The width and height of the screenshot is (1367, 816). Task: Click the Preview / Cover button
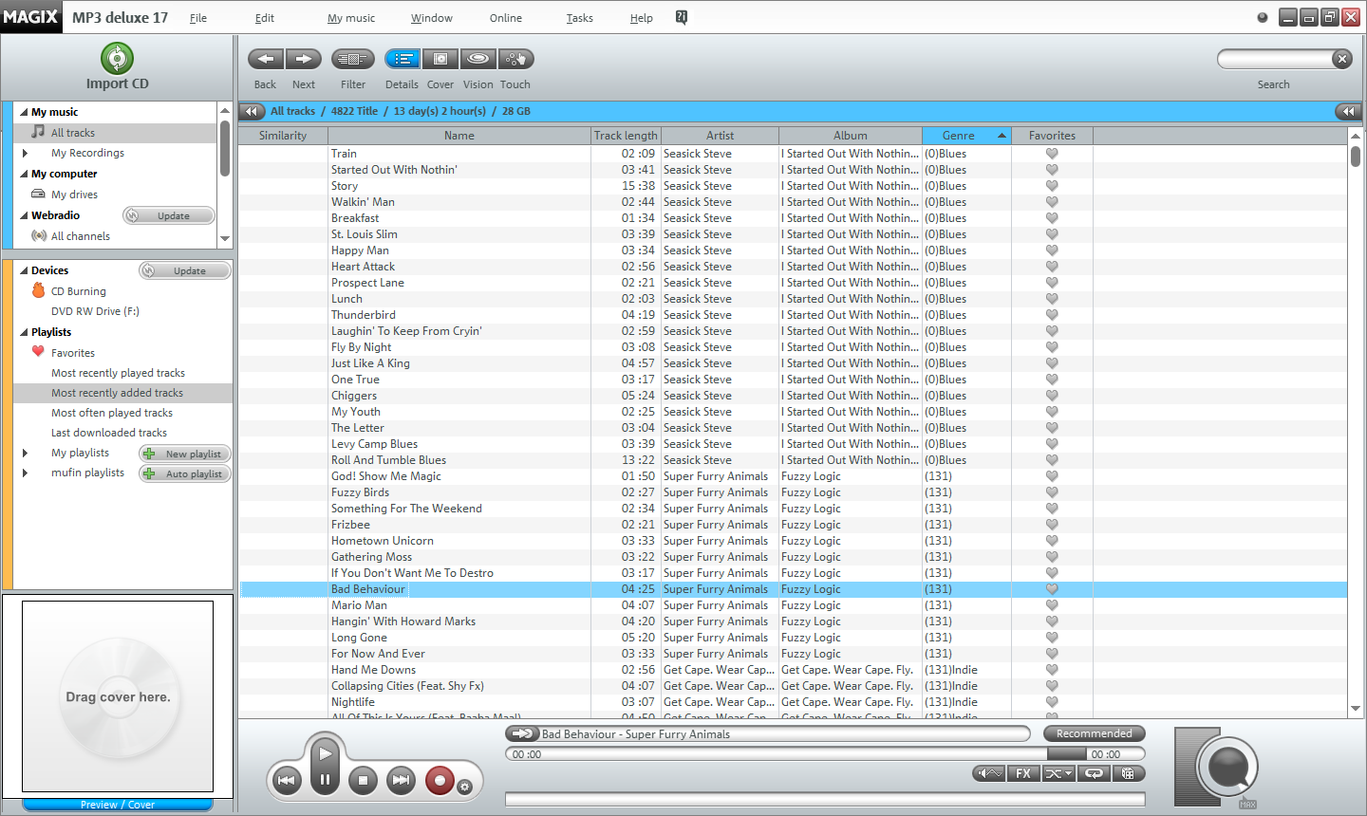point(118,805)
